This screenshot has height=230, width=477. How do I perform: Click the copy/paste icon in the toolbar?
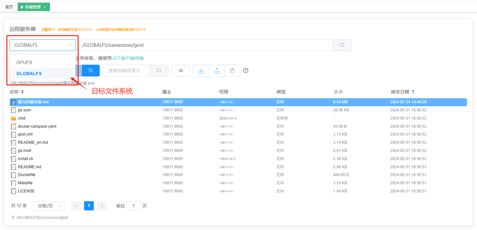(x=232, y=71)
